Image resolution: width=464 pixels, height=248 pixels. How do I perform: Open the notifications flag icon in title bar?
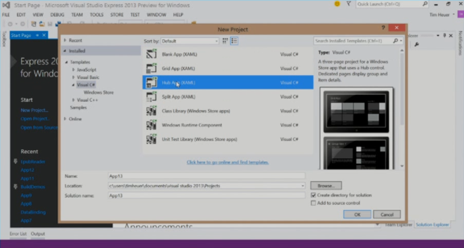[x=348, y=4]
